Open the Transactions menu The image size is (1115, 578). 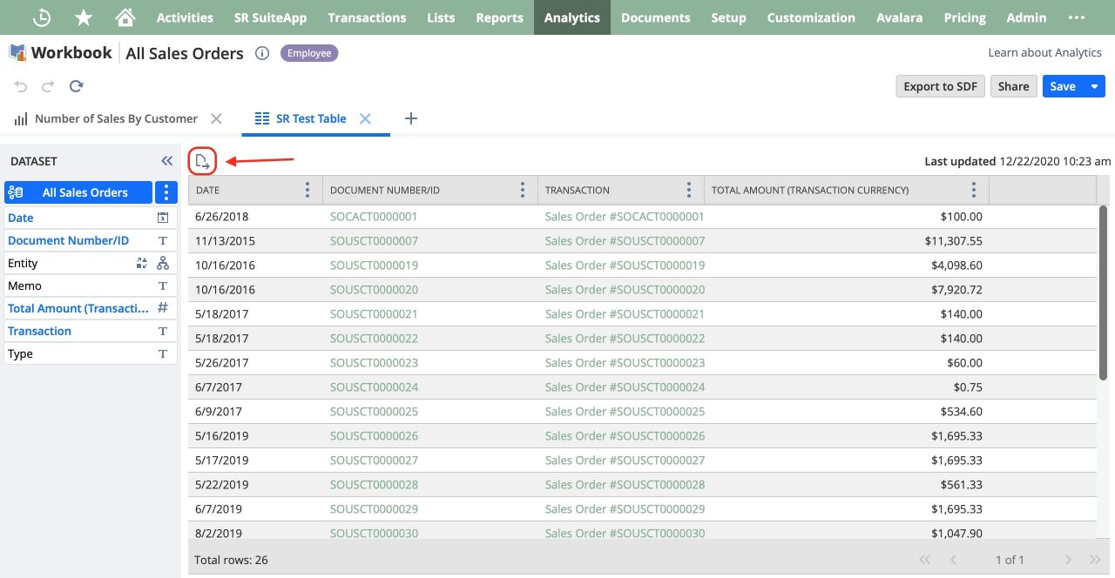pyautogui.click(x=367, y=17)
